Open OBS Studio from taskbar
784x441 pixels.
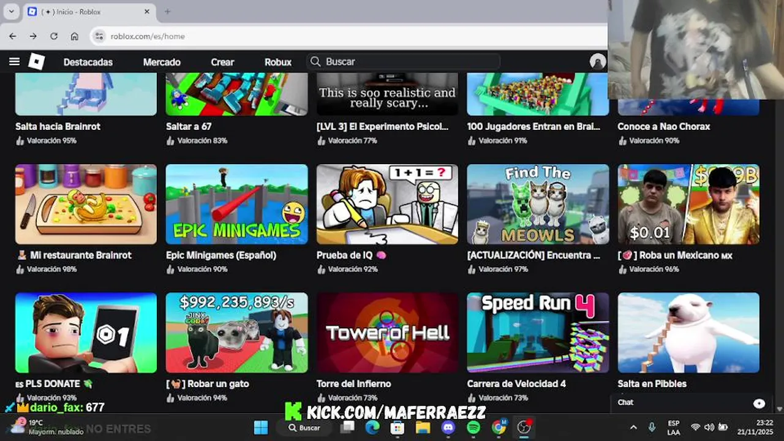click(x=524, y=428)
